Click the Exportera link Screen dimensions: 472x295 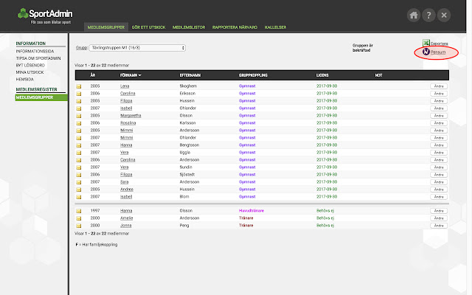click(x=440, y=44)
